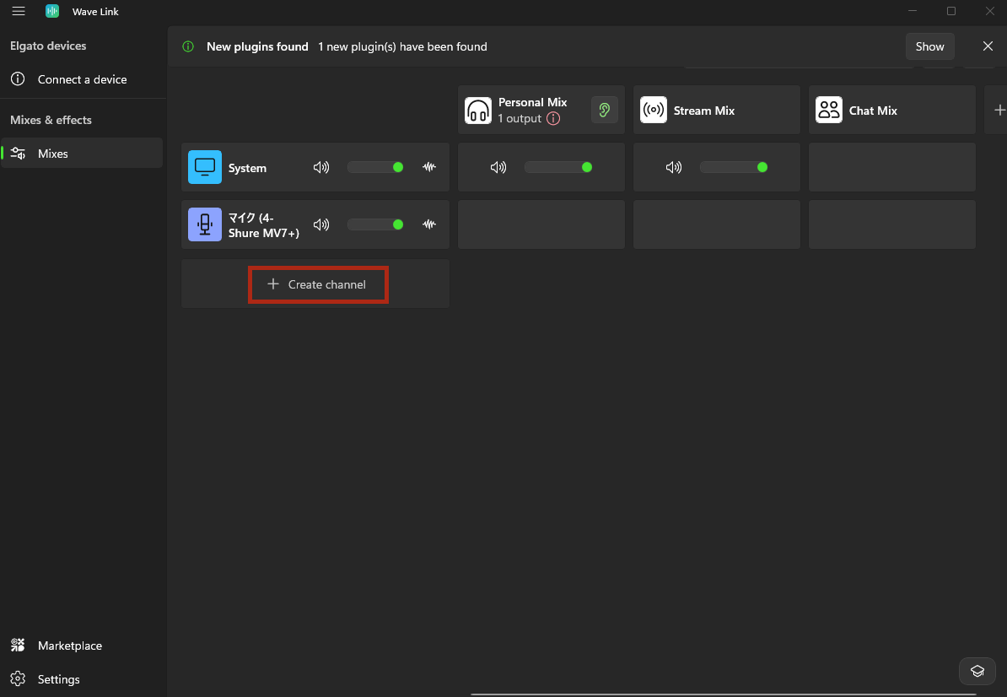
Task: Click the System channel monitor icon
Action: click(205, 167)
